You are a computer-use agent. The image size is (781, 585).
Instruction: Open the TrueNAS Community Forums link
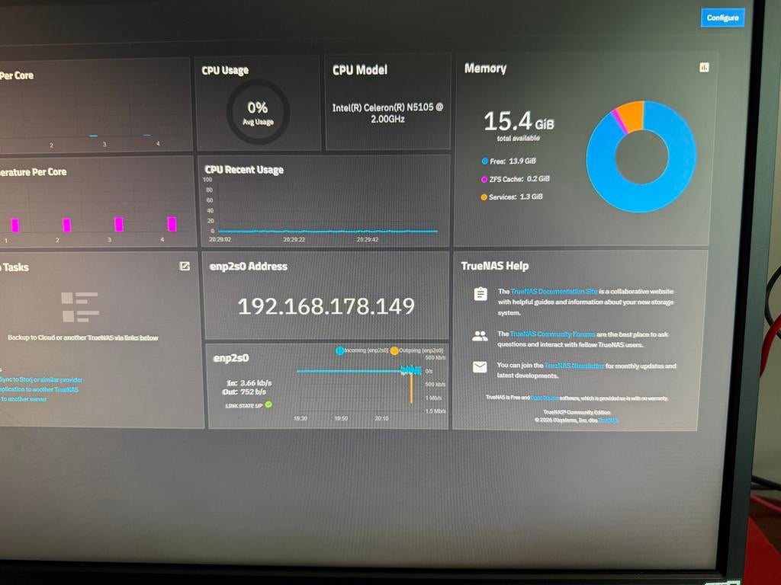pos(552,334)
